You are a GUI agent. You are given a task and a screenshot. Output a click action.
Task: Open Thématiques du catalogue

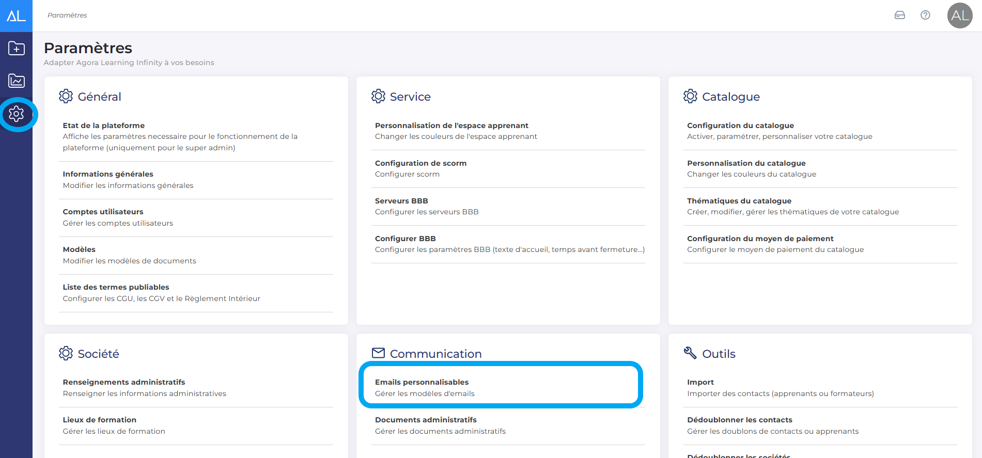tap(739, 201)
